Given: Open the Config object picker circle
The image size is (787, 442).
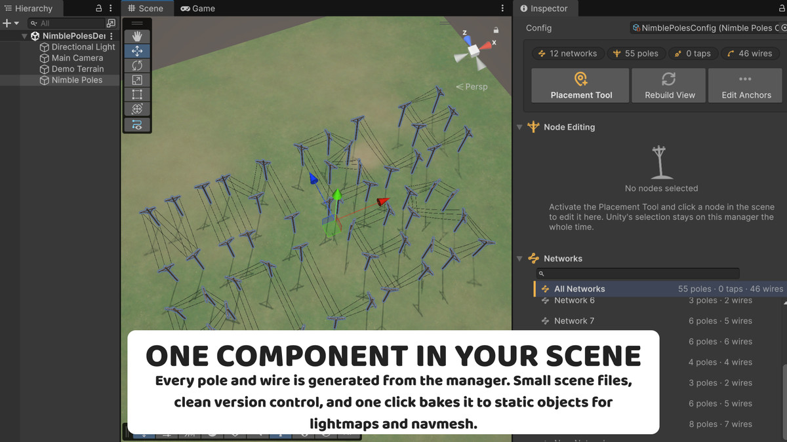Looking at the screenshot, I should pos(783,28).
